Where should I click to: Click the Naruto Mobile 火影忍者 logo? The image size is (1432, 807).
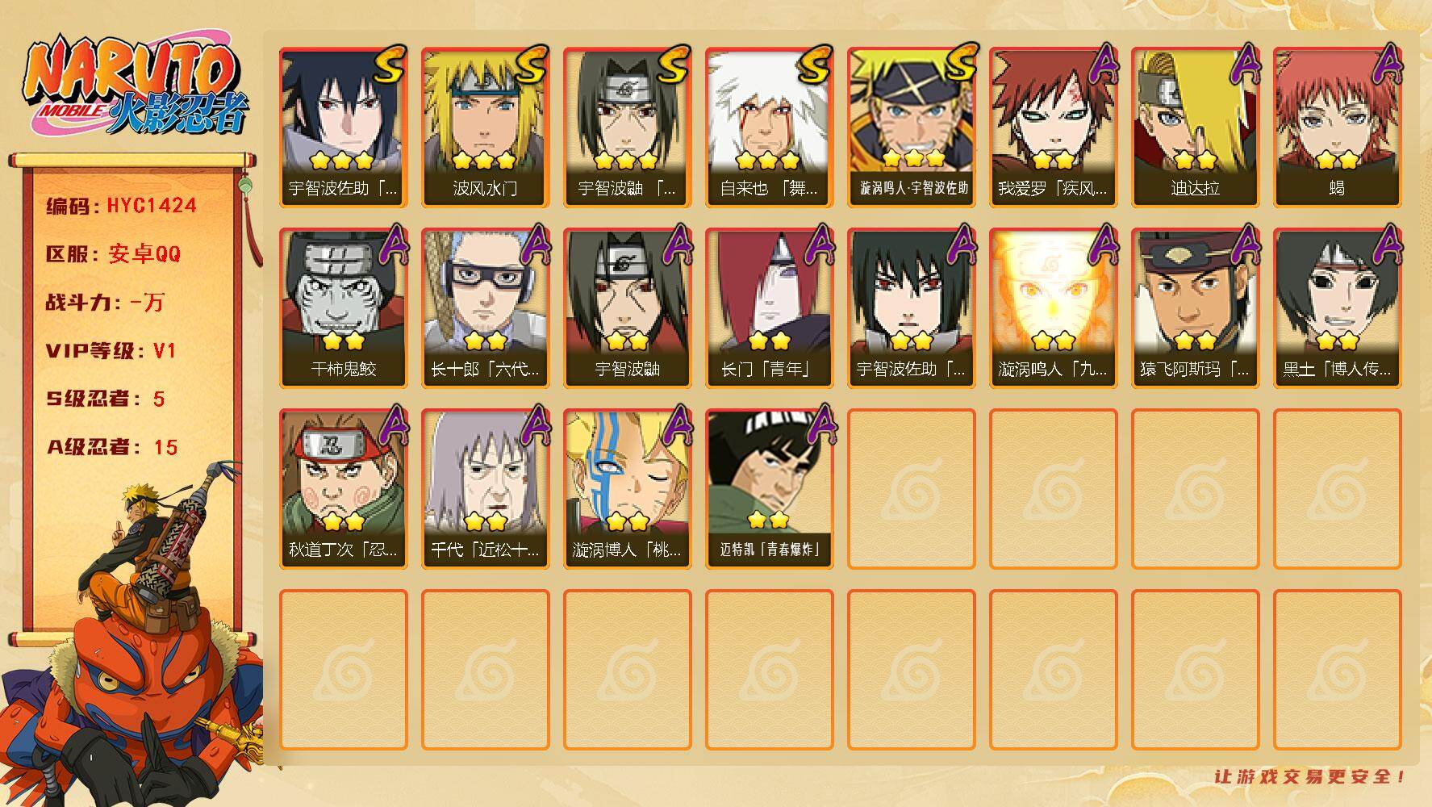(135, 85)
